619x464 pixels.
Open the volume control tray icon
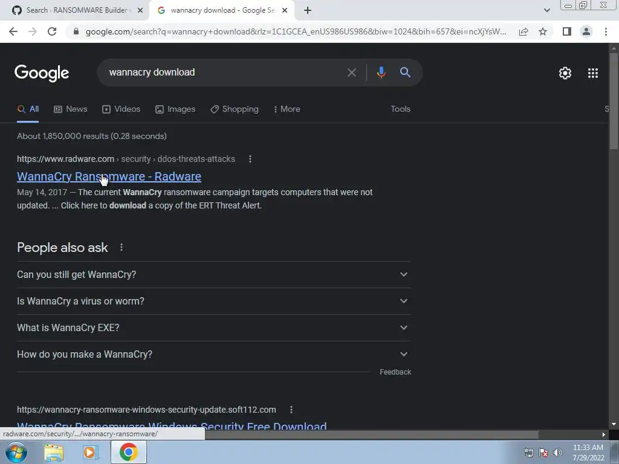[558, 453]
